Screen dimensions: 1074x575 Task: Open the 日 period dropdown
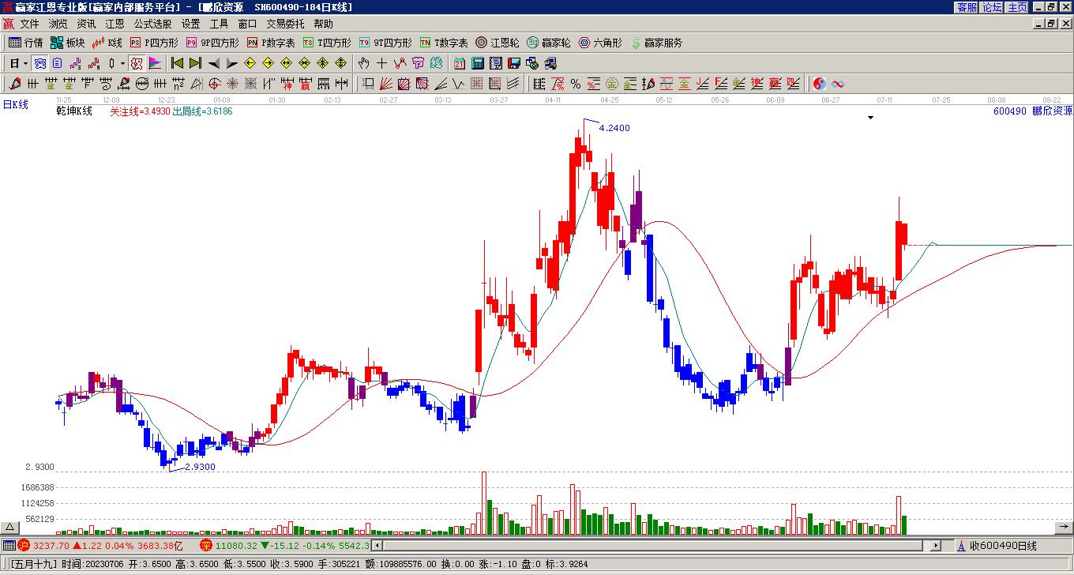[x=19, y=63]
